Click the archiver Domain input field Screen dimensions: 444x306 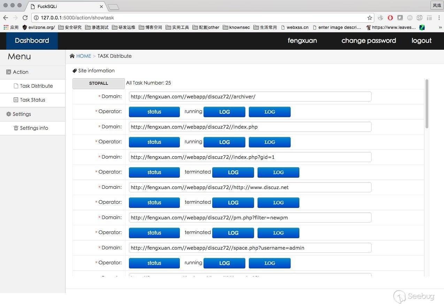(250, 96)
